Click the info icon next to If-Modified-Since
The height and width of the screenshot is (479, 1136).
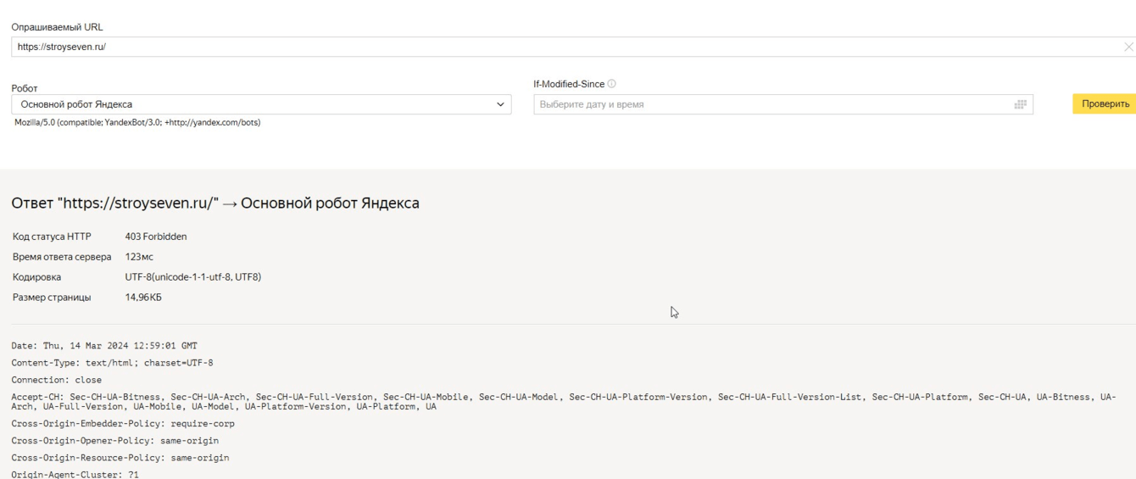click(612, 84)
